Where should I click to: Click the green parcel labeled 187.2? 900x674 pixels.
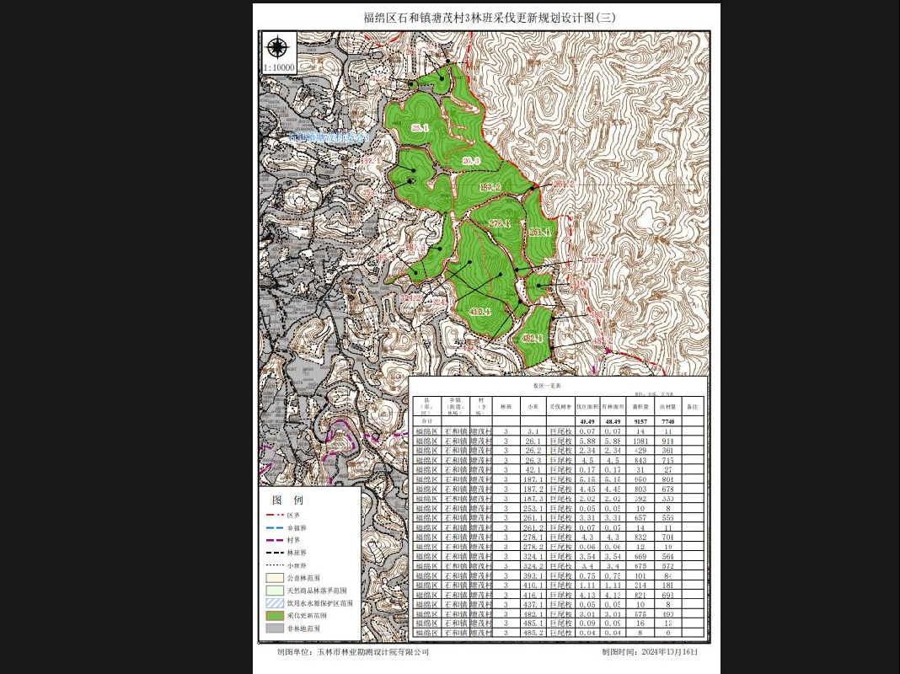490,187
